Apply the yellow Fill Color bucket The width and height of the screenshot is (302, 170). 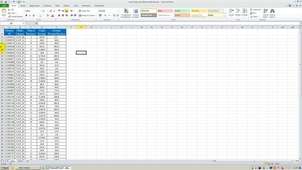point(47,16)
